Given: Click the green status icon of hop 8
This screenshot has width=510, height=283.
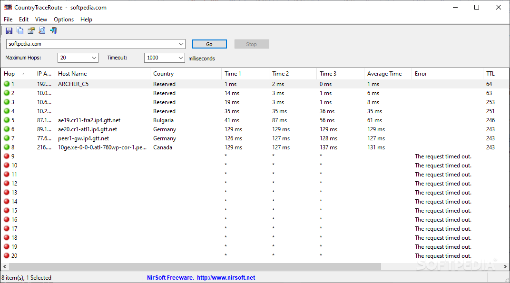Looking at the screenshot, I should (7, 147).
